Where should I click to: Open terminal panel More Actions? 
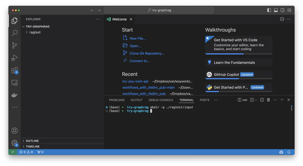275,100
